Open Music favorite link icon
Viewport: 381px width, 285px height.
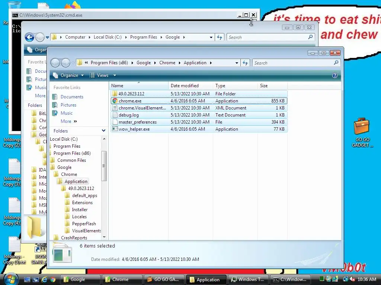point(55,113)
